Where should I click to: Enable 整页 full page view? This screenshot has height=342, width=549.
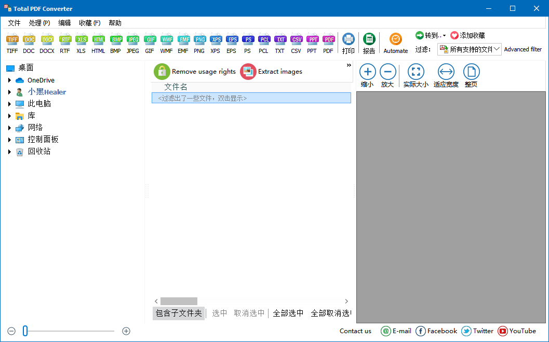point(471,72)
